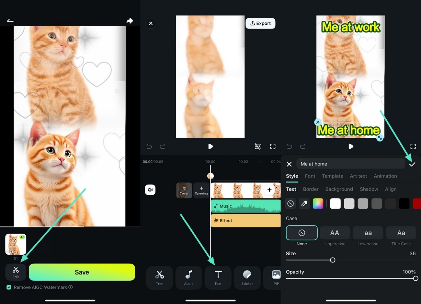421x304 pixels.
Task: Toggle the HDR off icon
Action: pos(258,146)
